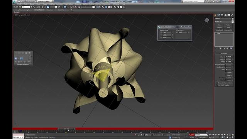Switch to the Display command panel
The image size is (247, 139).
point(229,15)
